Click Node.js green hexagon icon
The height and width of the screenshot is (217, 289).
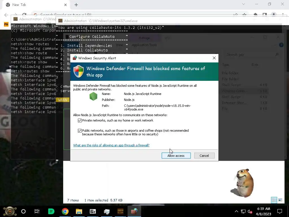[93, 97]
